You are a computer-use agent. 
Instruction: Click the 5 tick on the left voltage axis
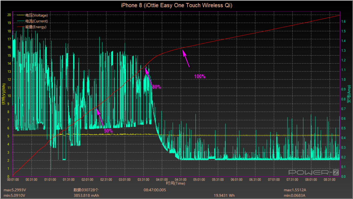click(x=8, y=136)
